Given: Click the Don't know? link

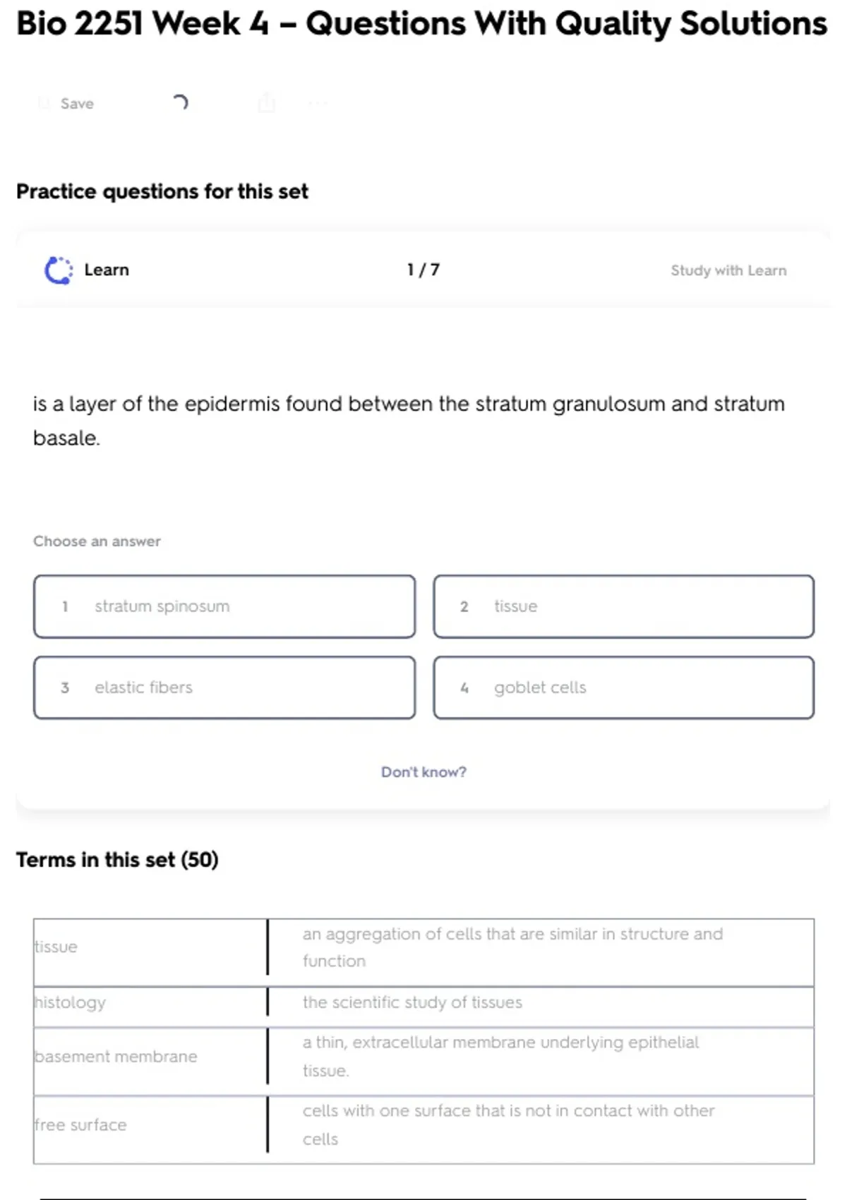Looking at the screenshot, I should click(x=423, y=772).
